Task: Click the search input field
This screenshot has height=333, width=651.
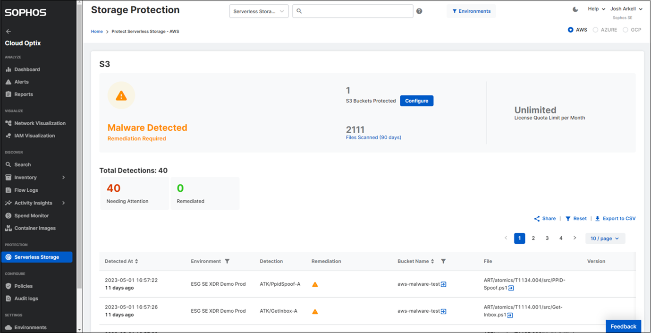Action: coord(354,11)
